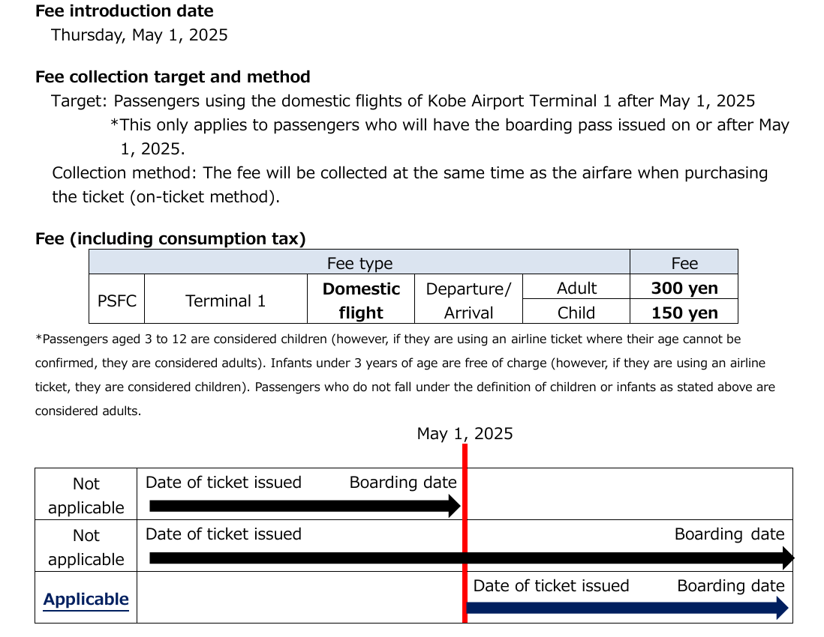Click the blue arrow in Applicable row

627,608
